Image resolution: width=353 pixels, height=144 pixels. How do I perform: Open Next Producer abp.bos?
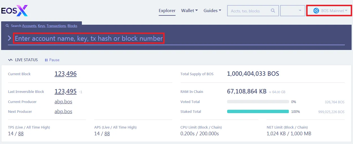click(63, 111)
